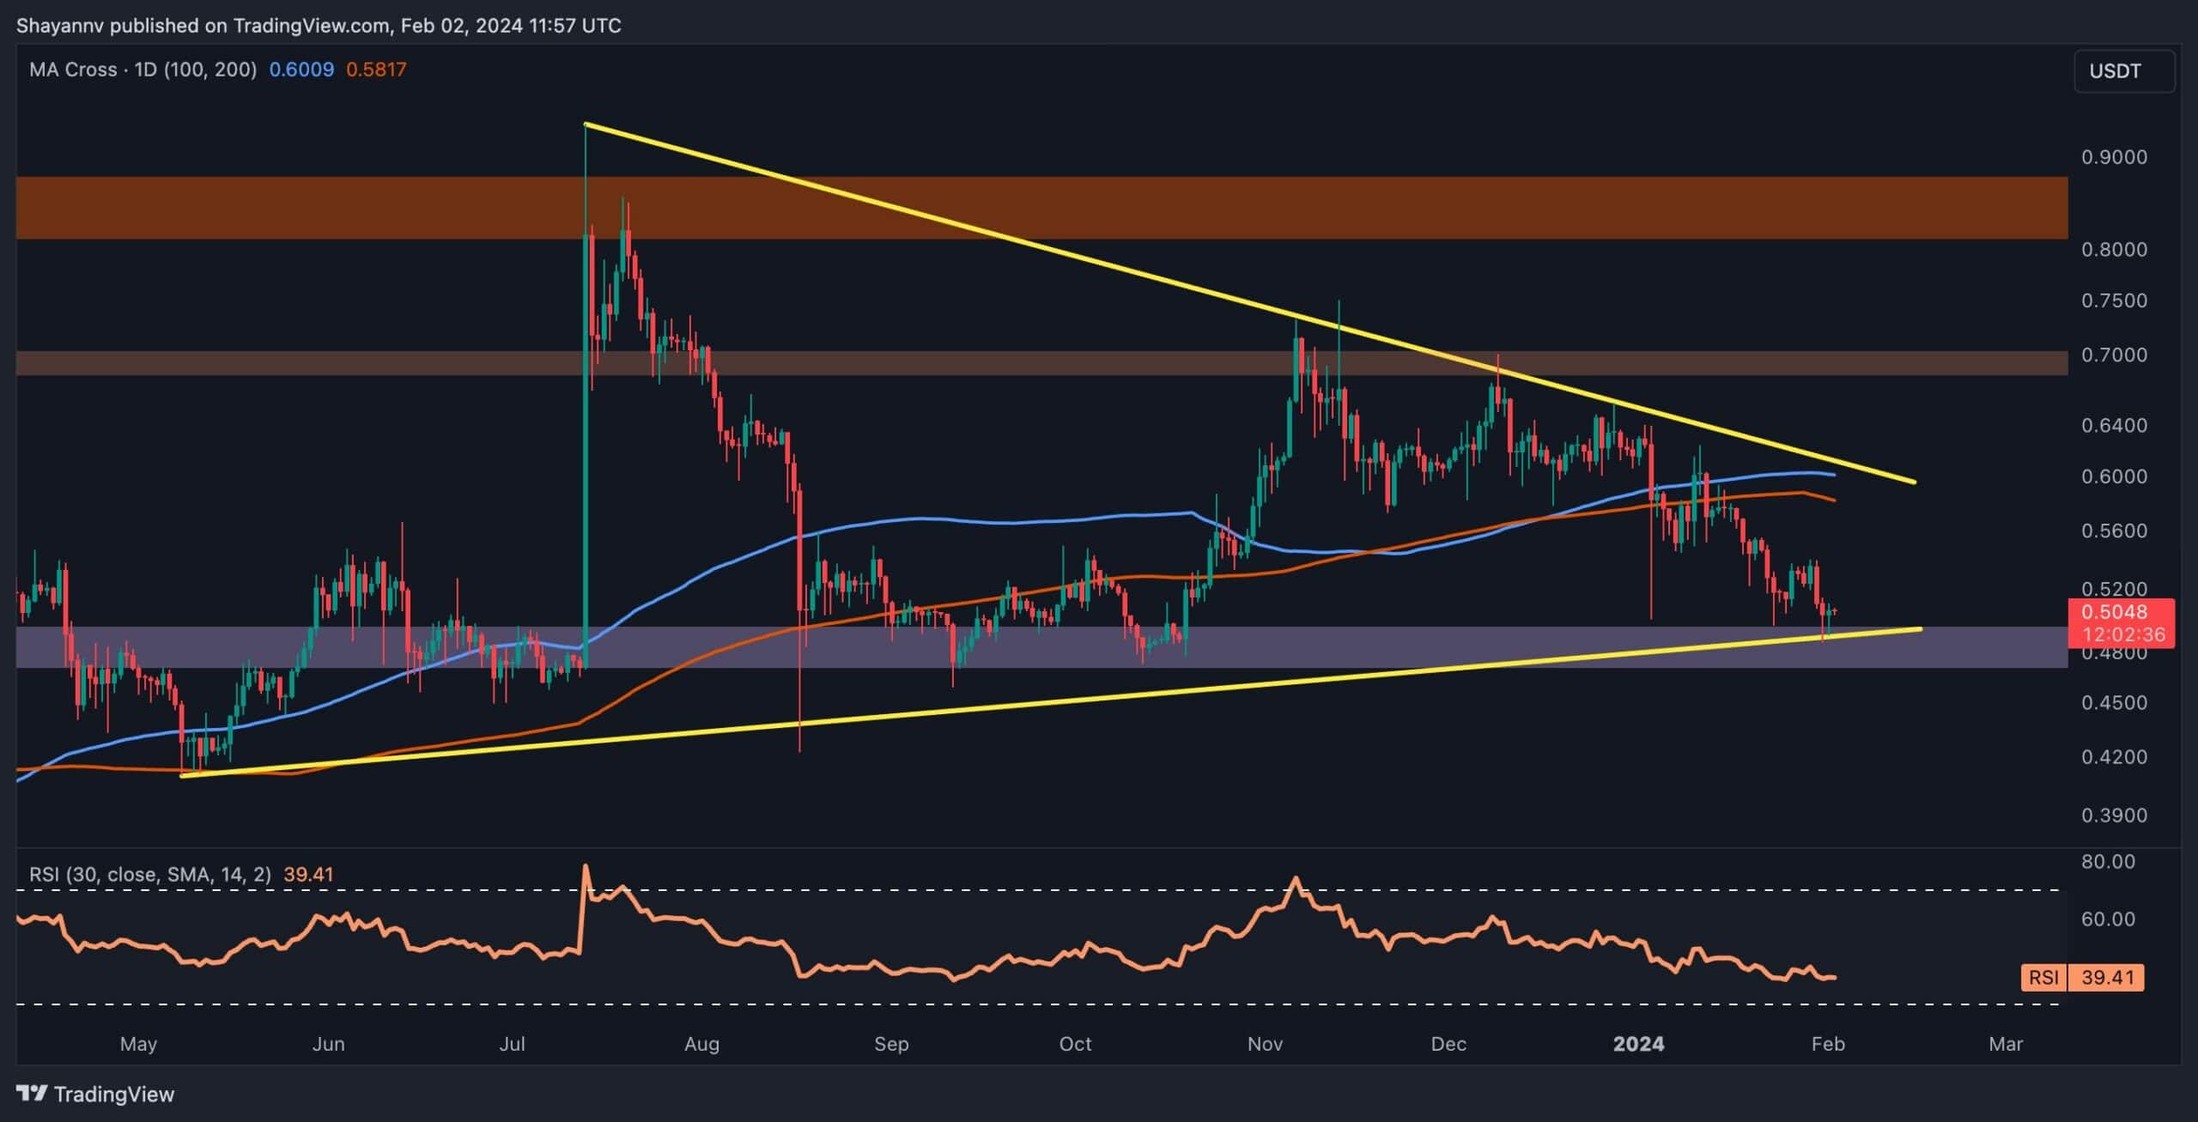Click the 2024 label on time axis
The image size is (2198, 1122).
click(x=1638, y=1044)
